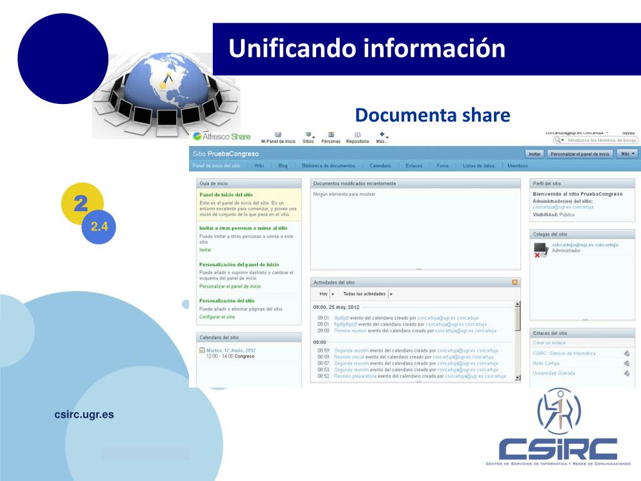Open Primera reunión activity link
This screenshot has height=481, width=641.
coord(350,331)
